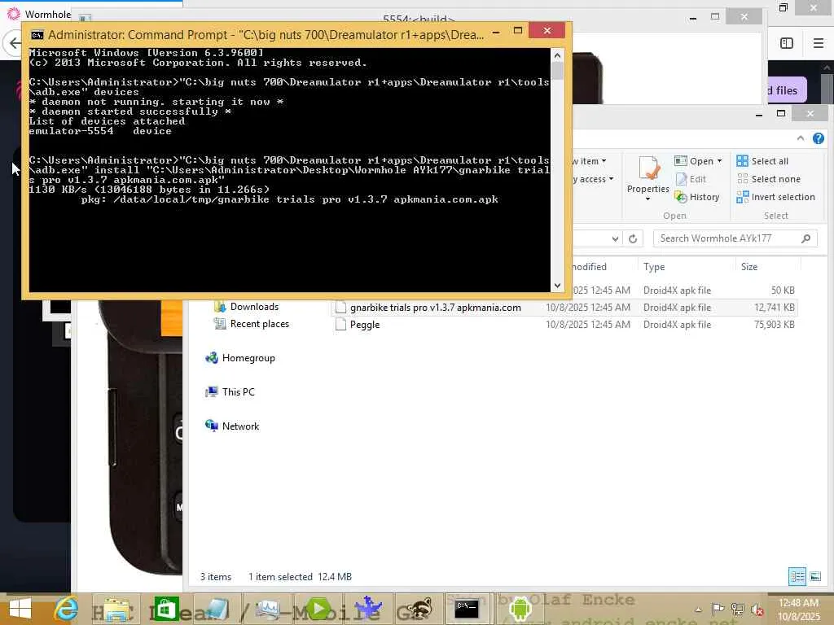Viewport: 834px width, 625px height.
Task: Click the Network icon in navigation pane
Action: 212,426
